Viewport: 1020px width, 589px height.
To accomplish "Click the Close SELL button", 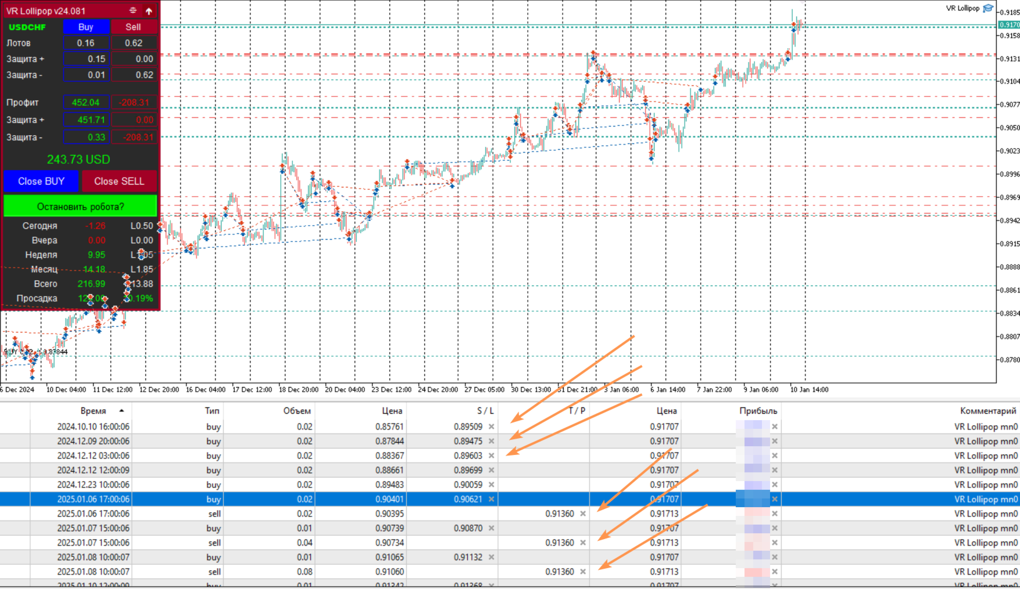I will pyautogui.click(x=119, y=181).
